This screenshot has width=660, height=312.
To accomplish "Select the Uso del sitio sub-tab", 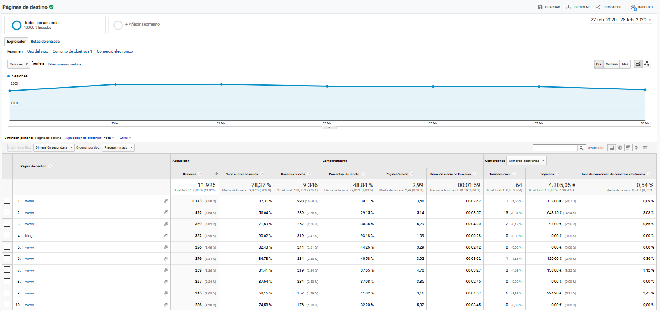I will 38,51.
